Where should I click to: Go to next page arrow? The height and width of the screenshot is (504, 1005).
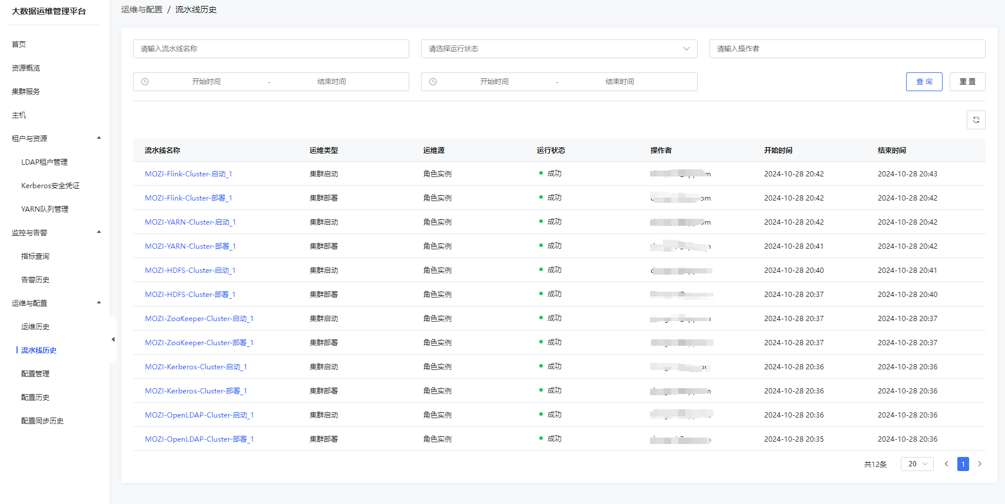click(980, 464)
